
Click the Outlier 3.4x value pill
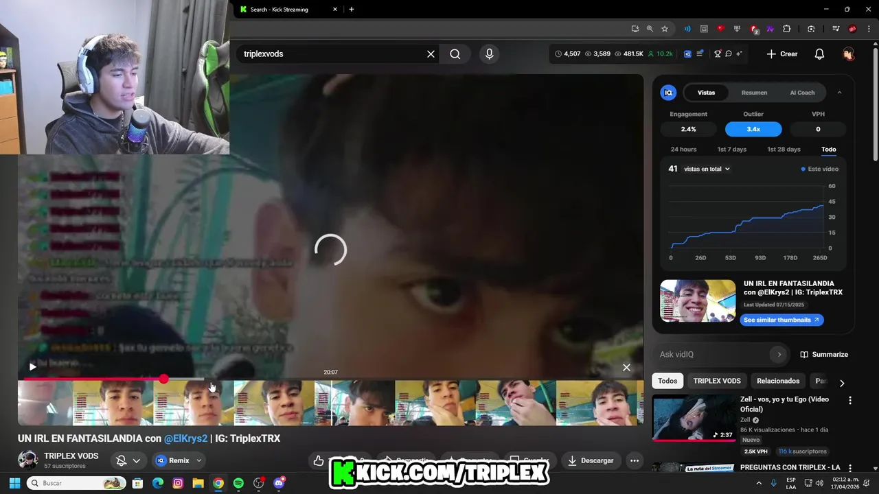pos(753,129)
